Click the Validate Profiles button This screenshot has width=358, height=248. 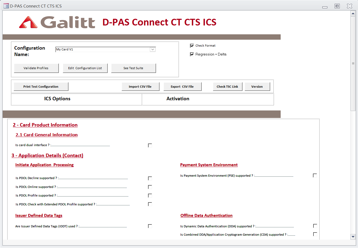click(x=36, y=68)
